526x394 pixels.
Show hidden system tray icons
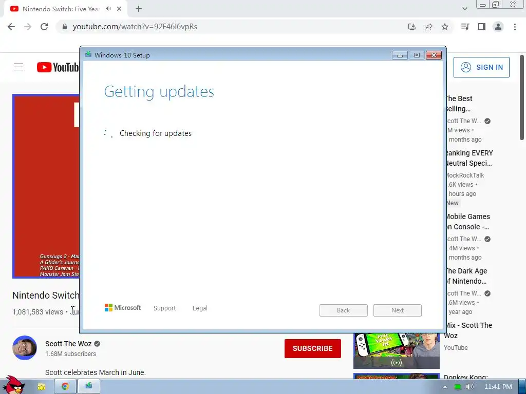(x=445, y=387)
